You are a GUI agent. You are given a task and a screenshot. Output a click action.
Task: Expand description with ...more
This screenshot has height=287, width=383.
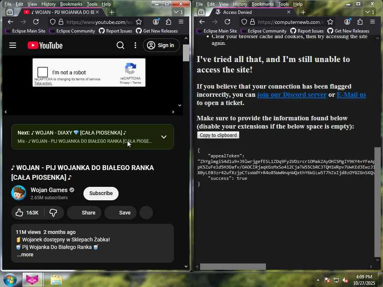[x=25, y=254]
